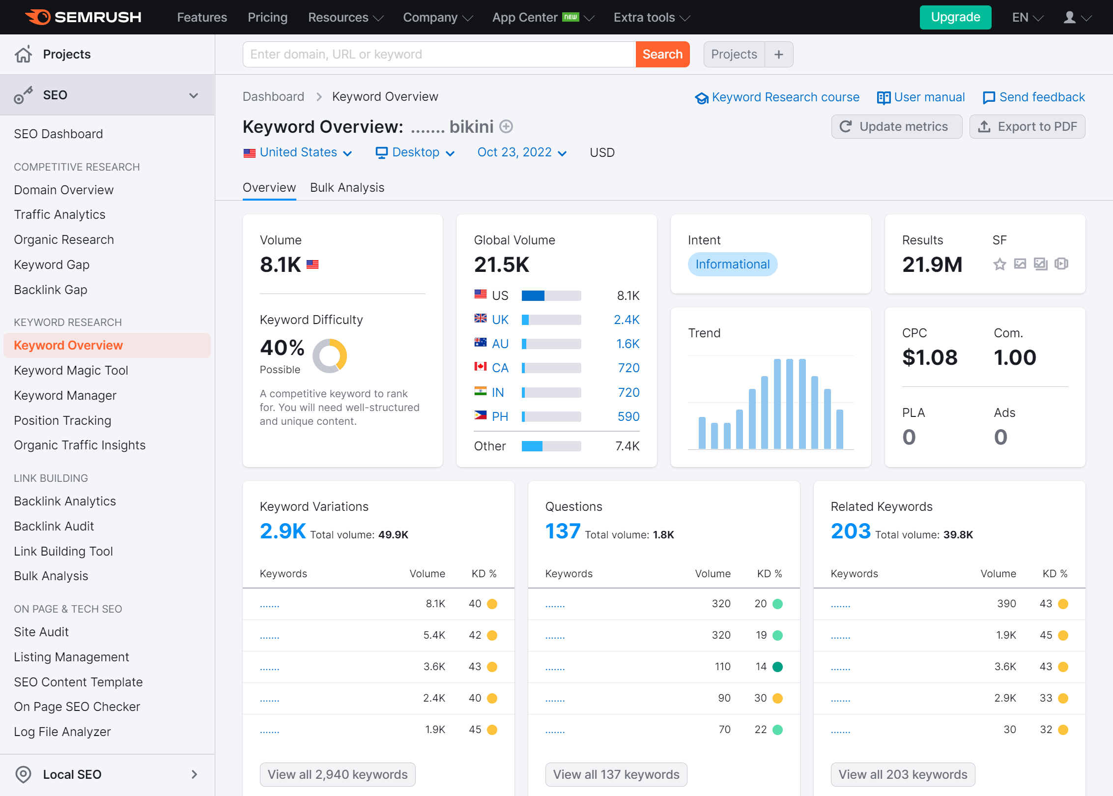Click the orange Search button
The width and height of the screenshot is (1113, 796).
[x=662, y=54]
